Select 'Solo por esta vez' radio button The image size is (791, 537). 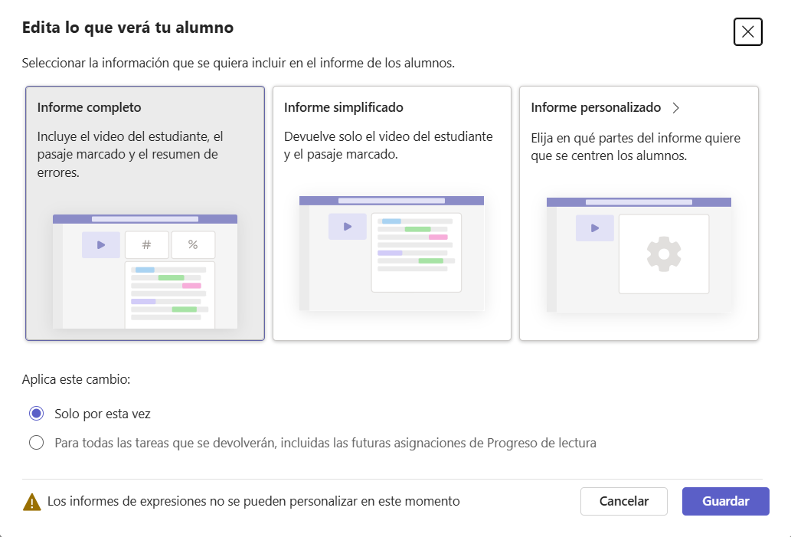36,414
